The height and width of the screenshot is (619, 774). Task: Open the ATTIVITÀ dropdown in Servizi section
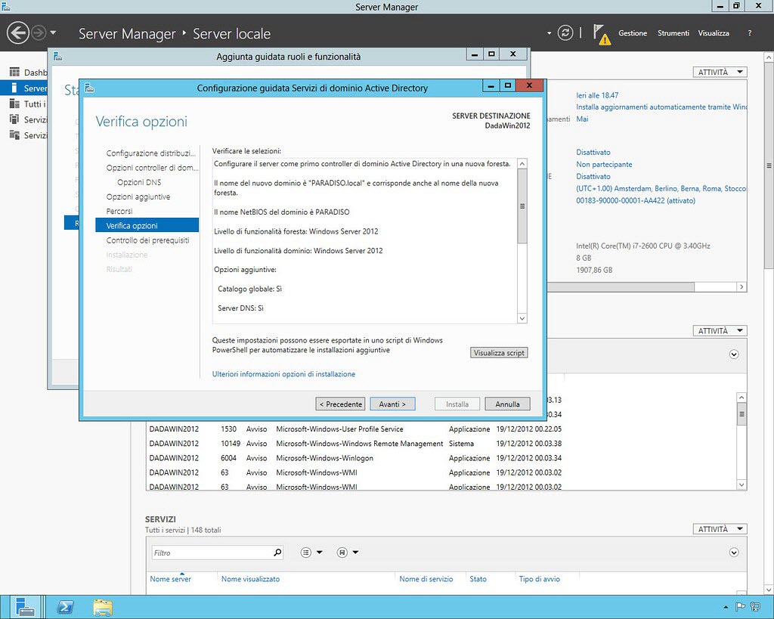click(x=720, y=529)
